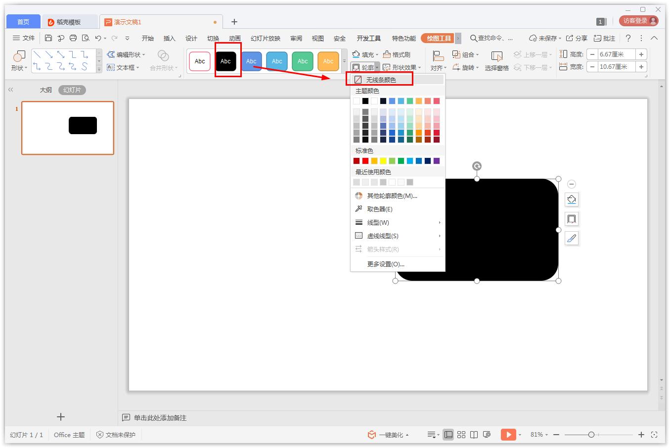Open the Selection Pane (选择窗格)
This screenshot has width=670, height=448.
click(496, 60)
